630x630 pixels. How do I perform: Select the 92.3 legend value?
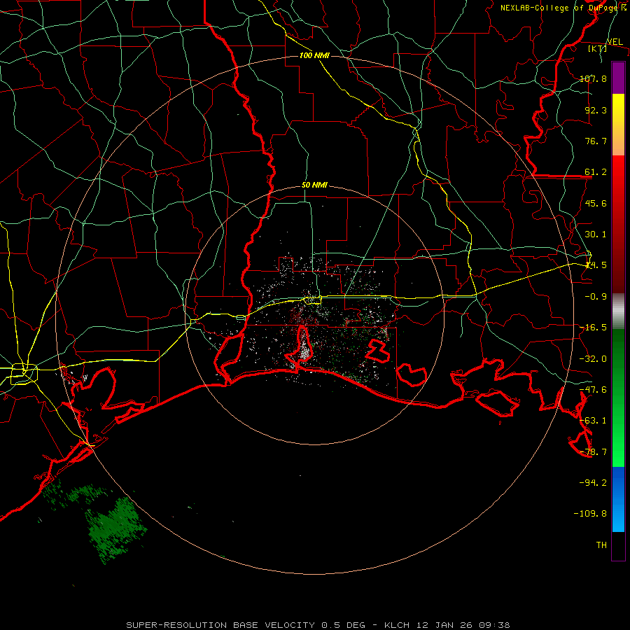tap(596, 110)
